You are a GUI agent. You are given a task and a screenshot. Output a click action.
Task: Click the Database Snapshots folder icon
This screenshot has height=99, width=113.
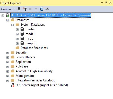(x=17, y=48)
